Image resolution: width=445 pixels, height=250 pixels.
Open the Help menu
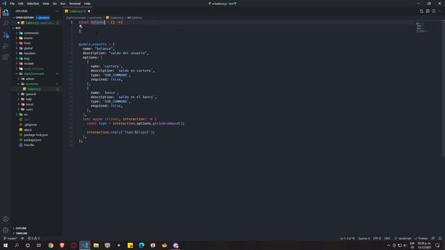click(87, 3)
